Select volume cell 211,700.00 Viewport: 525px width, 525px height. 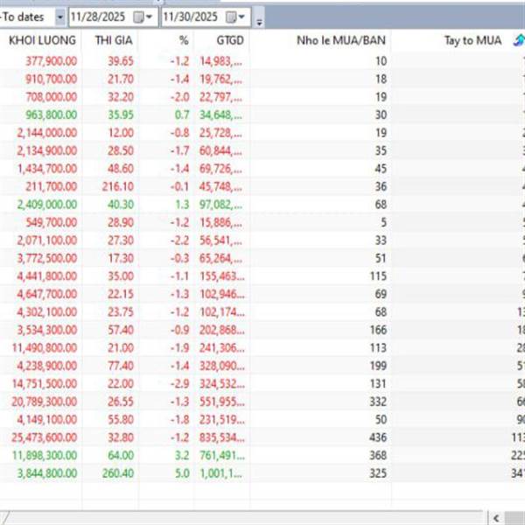coord(52,186)
